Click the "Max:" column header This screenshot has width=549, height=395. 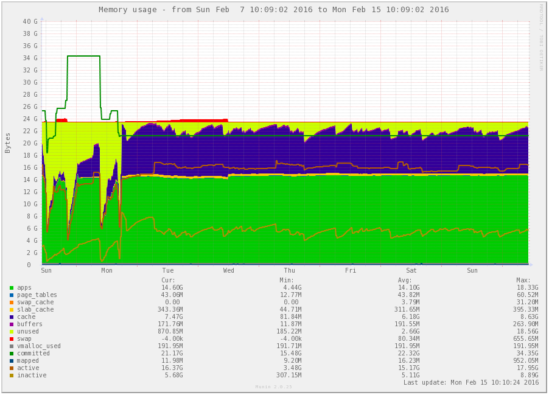click(x=523, y=280)
